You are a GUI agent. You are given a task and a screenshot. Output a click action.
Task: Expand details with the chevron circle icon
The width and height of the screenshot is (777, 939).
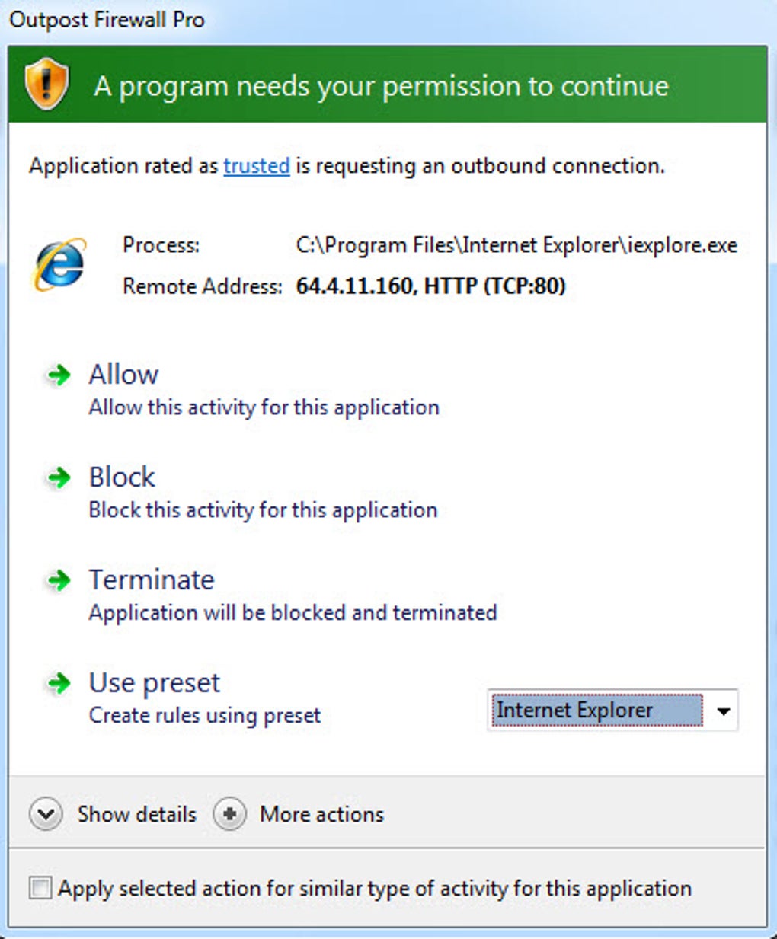point(46,814)
